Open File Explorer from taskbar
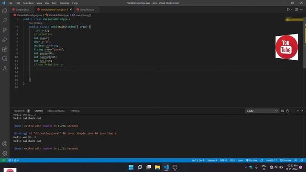Image resolution: width=306 pixels, height=172 pixels. (157, 167)
